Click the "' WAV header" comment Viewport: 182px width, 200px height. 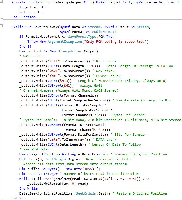coord(31,56)
